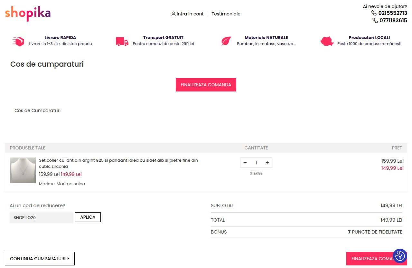Click the 7 PUNCTE DE FIDELITATE text
The image size is (412, 268).
[x=375, y=232]
